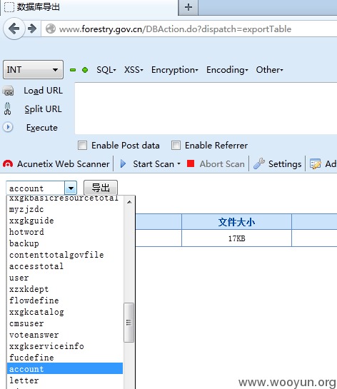
Task: Click the 文件大小 column header
Action: pos(236,222)
